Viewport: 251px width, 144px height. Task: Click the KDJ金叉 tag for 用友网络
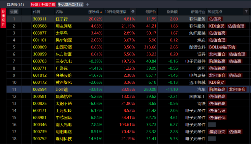click(x=216, y=26)
